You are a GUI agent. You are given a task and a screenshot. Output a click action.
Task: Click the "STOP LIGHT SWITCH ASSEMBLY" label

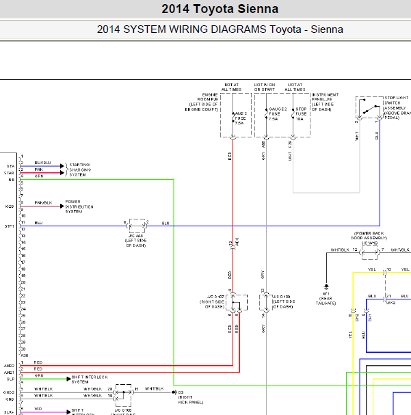397,108
